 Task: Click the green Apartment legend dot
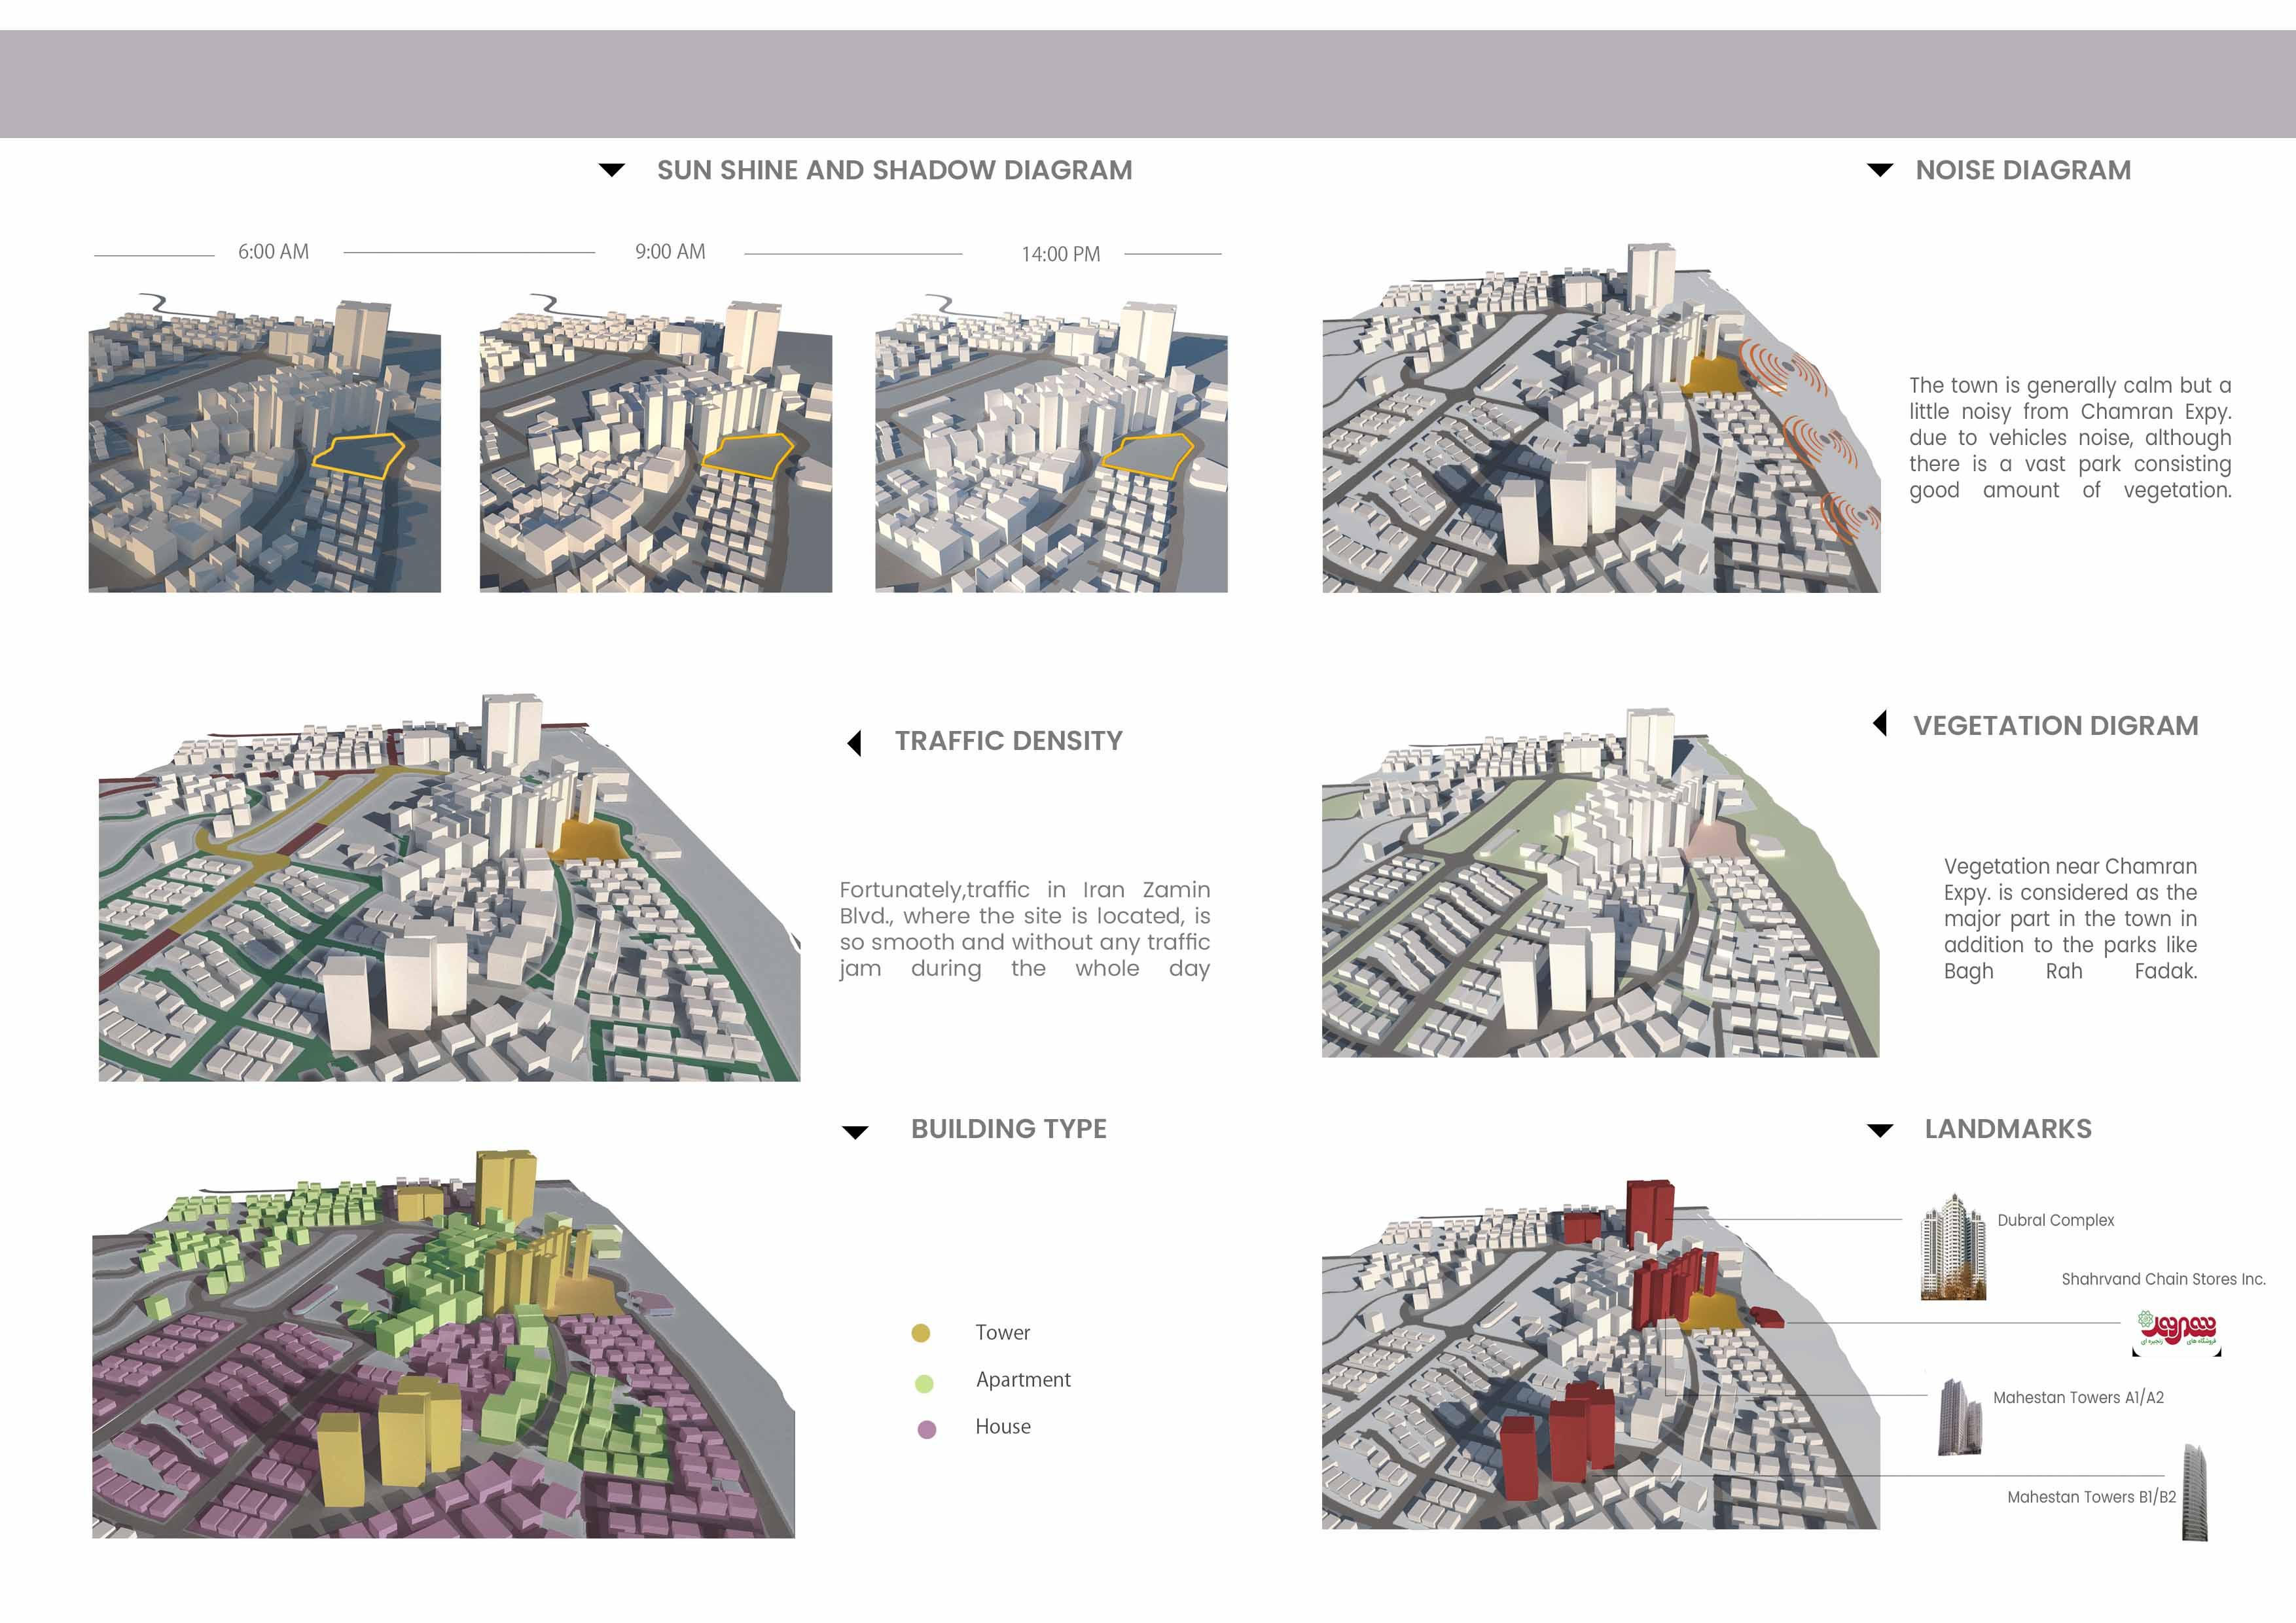click(924, 1383)
